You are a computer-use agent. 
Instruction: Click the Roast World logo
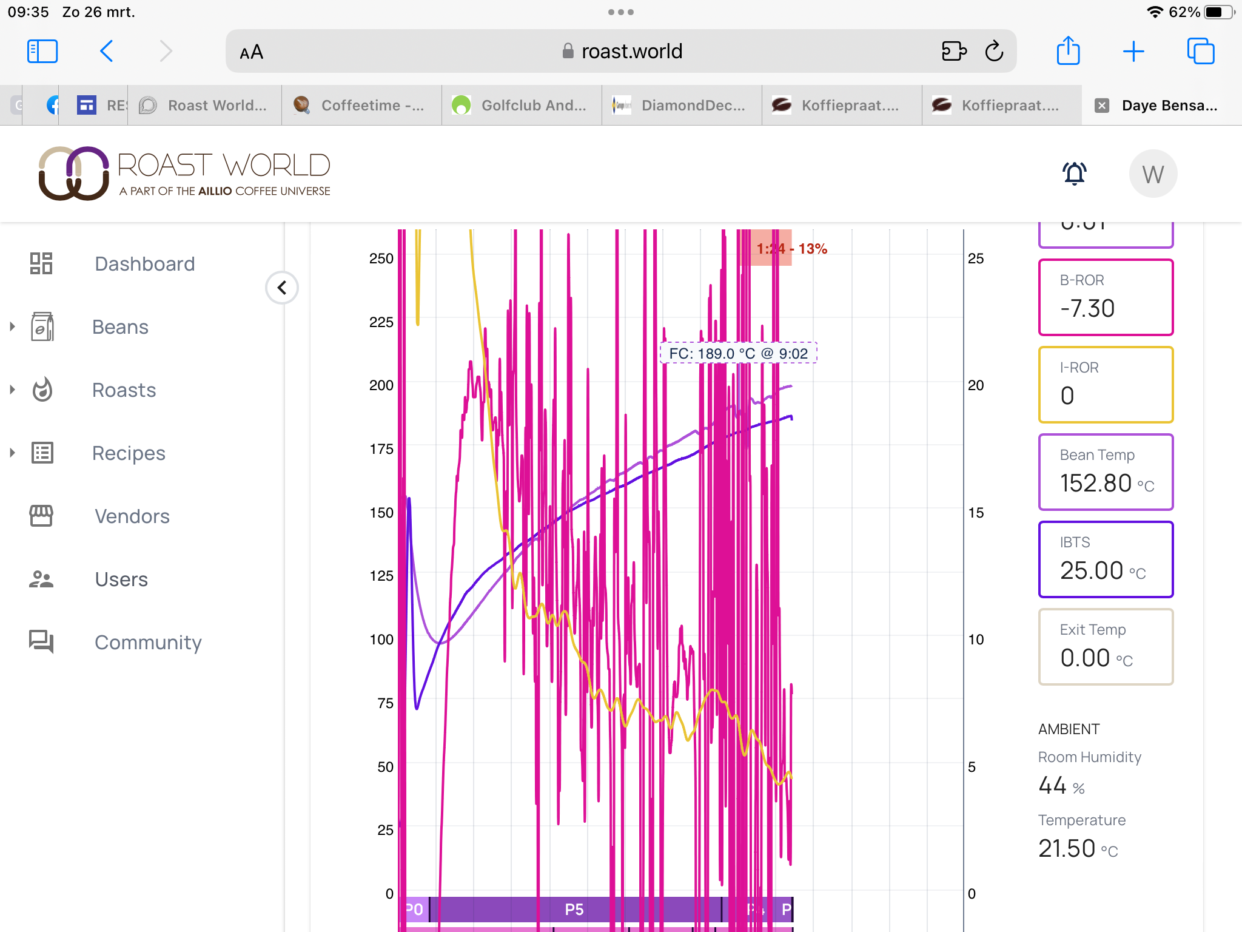[184, 174]
